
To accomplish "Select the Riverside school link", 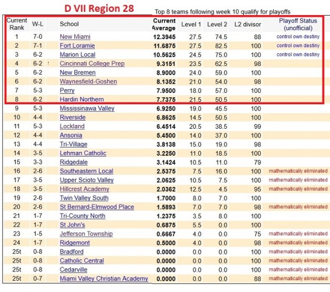I will [x=72, y=117].
